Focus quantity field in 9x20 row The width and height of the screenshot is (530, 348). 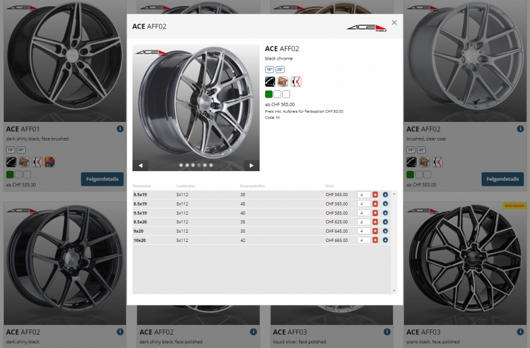[x=364, y=231]
